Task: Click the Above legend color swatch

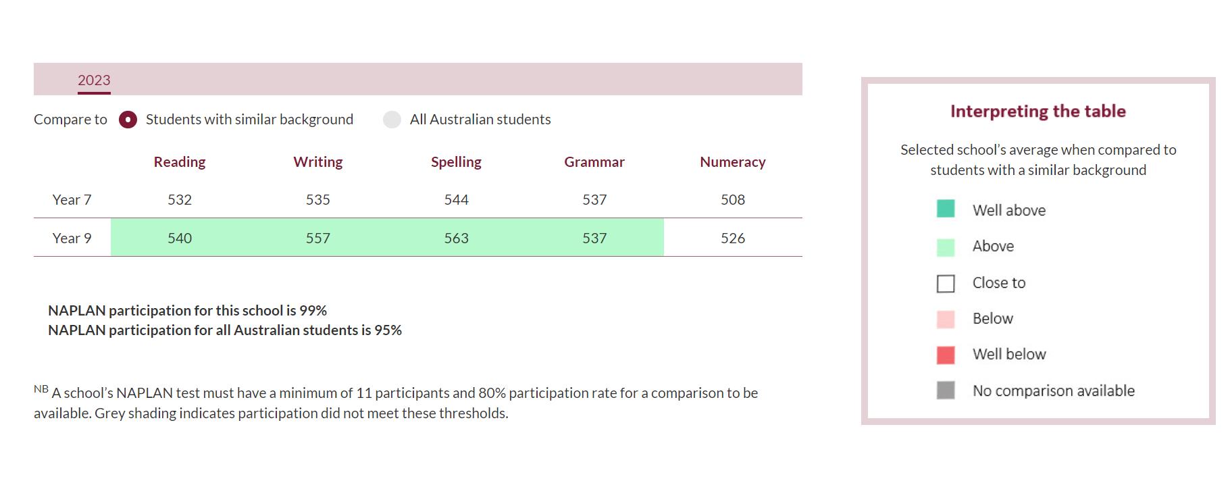Action: 946,247
